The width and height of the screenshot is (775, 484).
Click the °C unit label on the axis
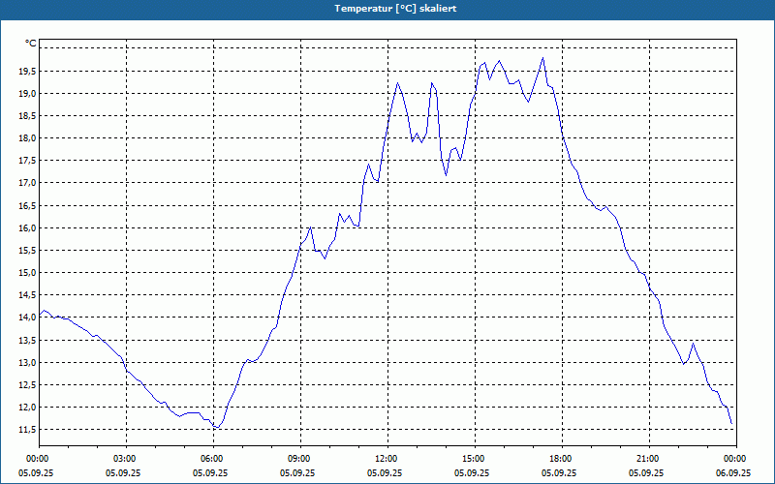pos(31,44)
